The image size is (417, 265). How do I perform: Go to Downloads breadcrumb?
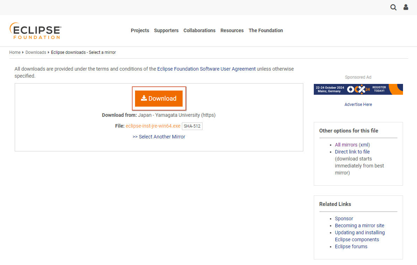(x=36, y=52)
